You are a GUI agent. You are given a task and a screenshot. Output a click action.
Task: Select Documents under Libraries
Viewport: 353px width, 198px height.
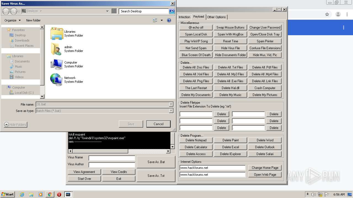click(x=22, y=61)
